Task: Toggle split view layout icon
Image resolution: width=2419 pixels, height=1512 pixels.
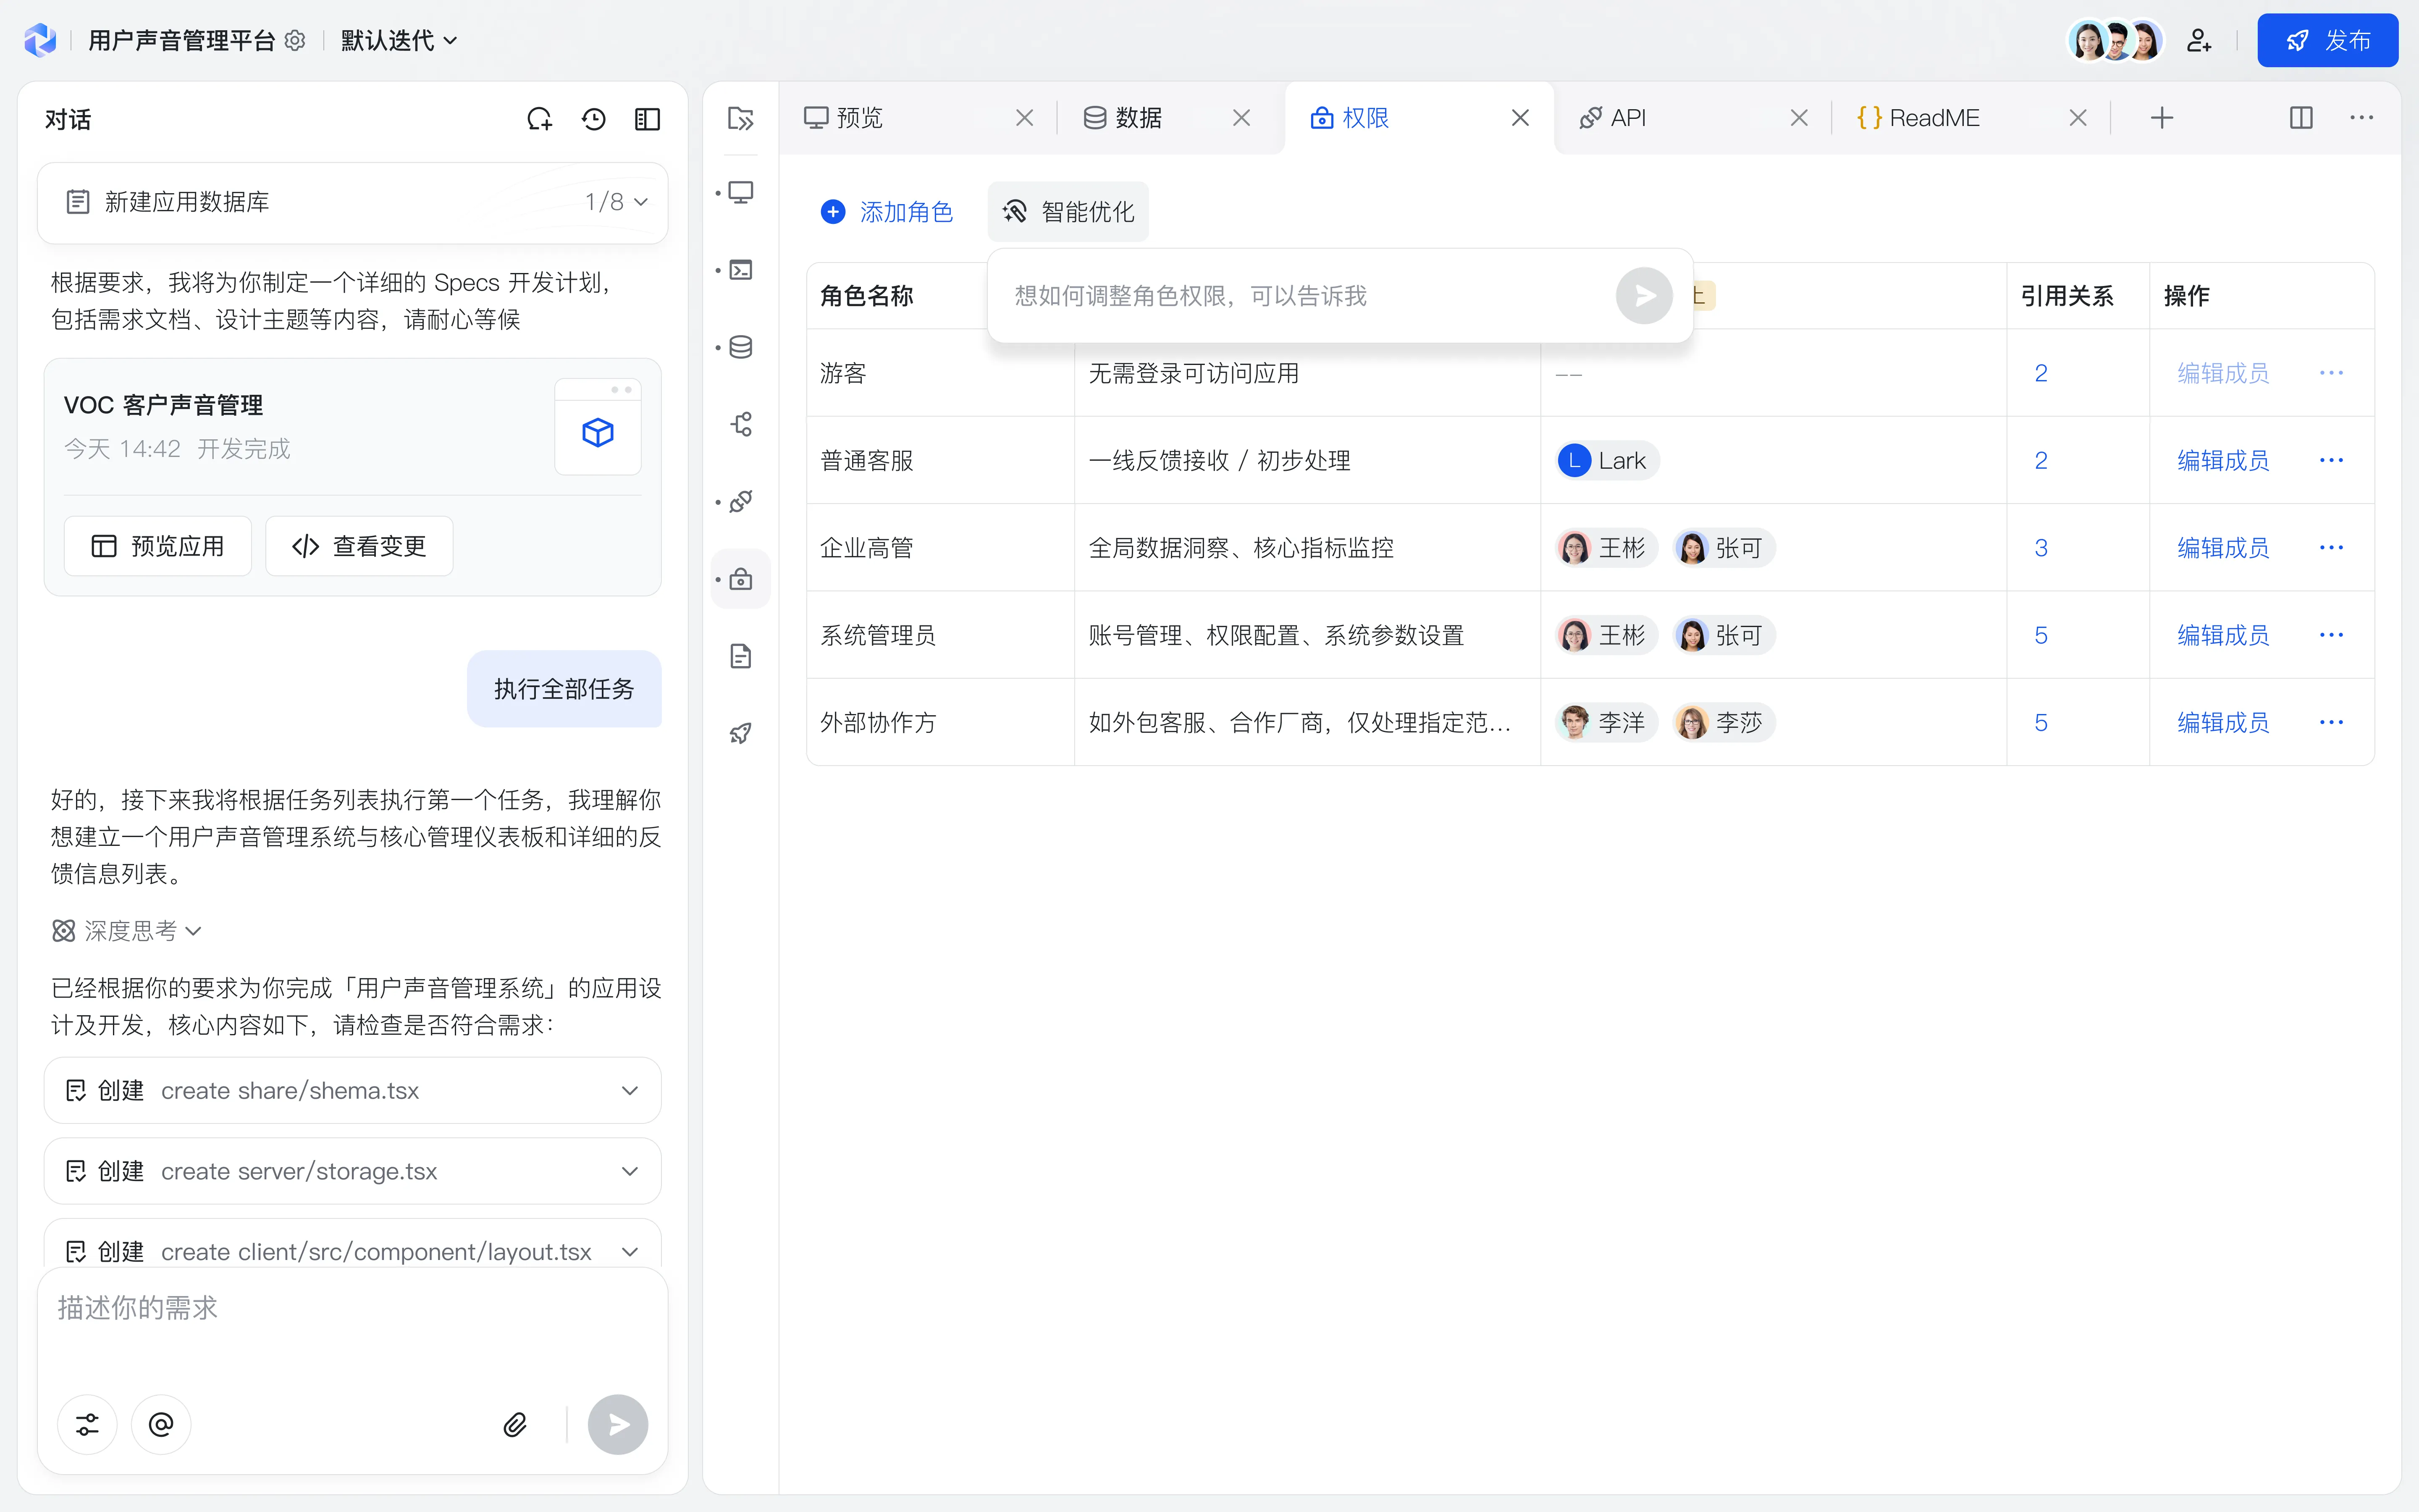Action: tap(2301, 118)
